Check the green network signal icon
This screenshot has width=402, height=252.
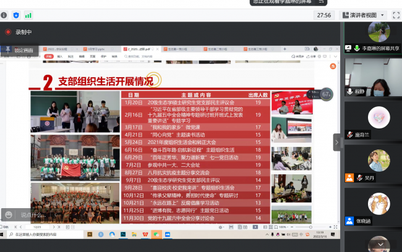(x=28, y=15)
